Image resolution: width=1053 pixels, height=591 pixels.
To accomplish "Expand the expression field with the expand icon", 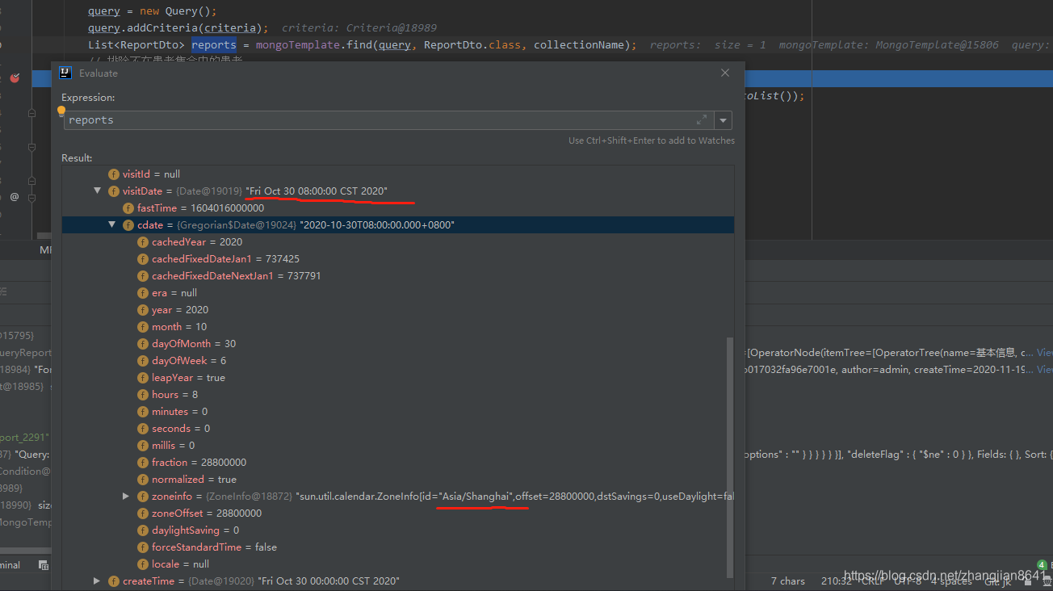I will (701, 119).
